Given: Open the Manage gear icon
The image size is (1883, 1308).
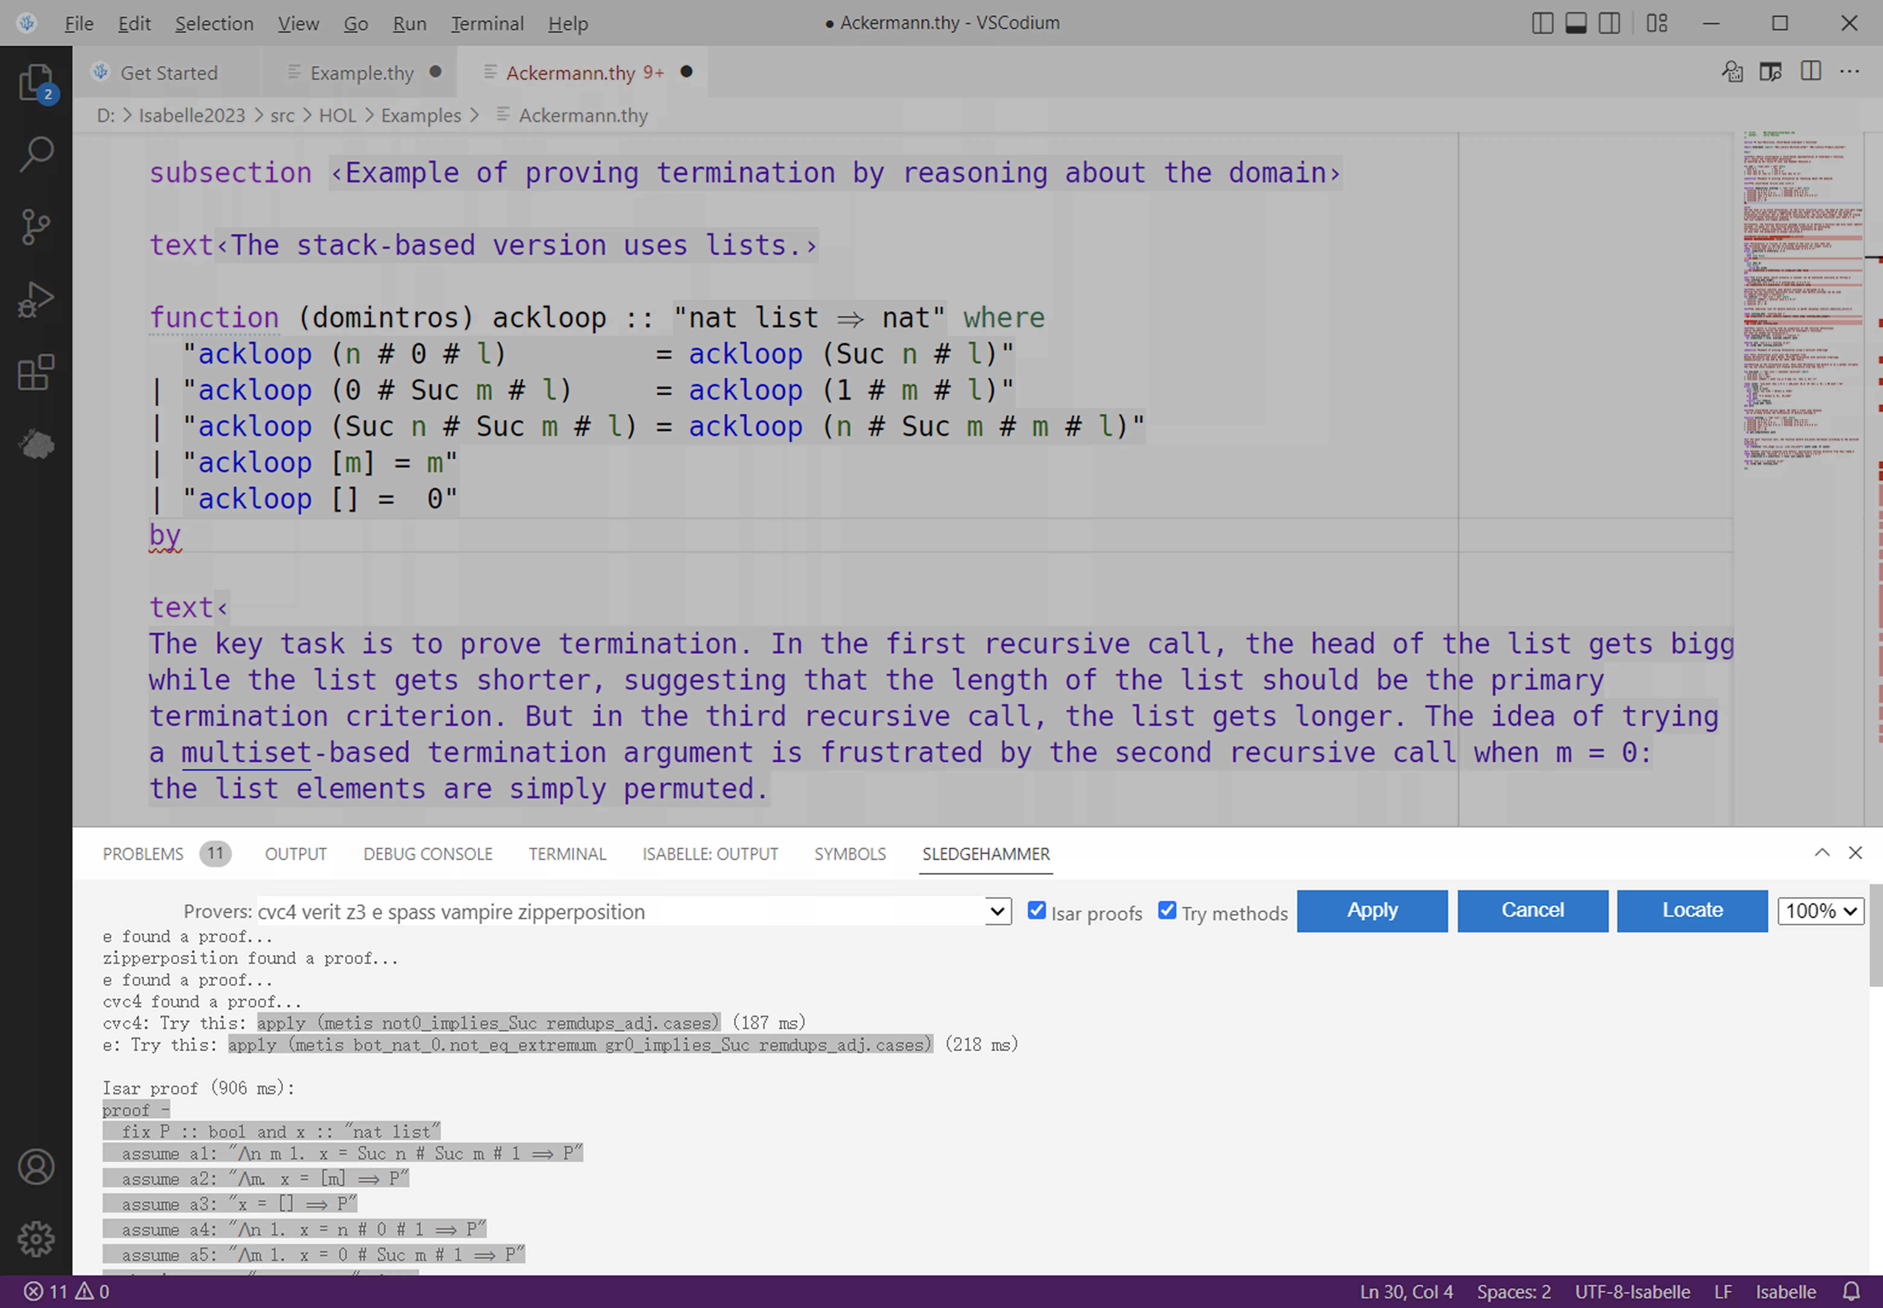Looking at the screenshot, I should click(36, 1239).
